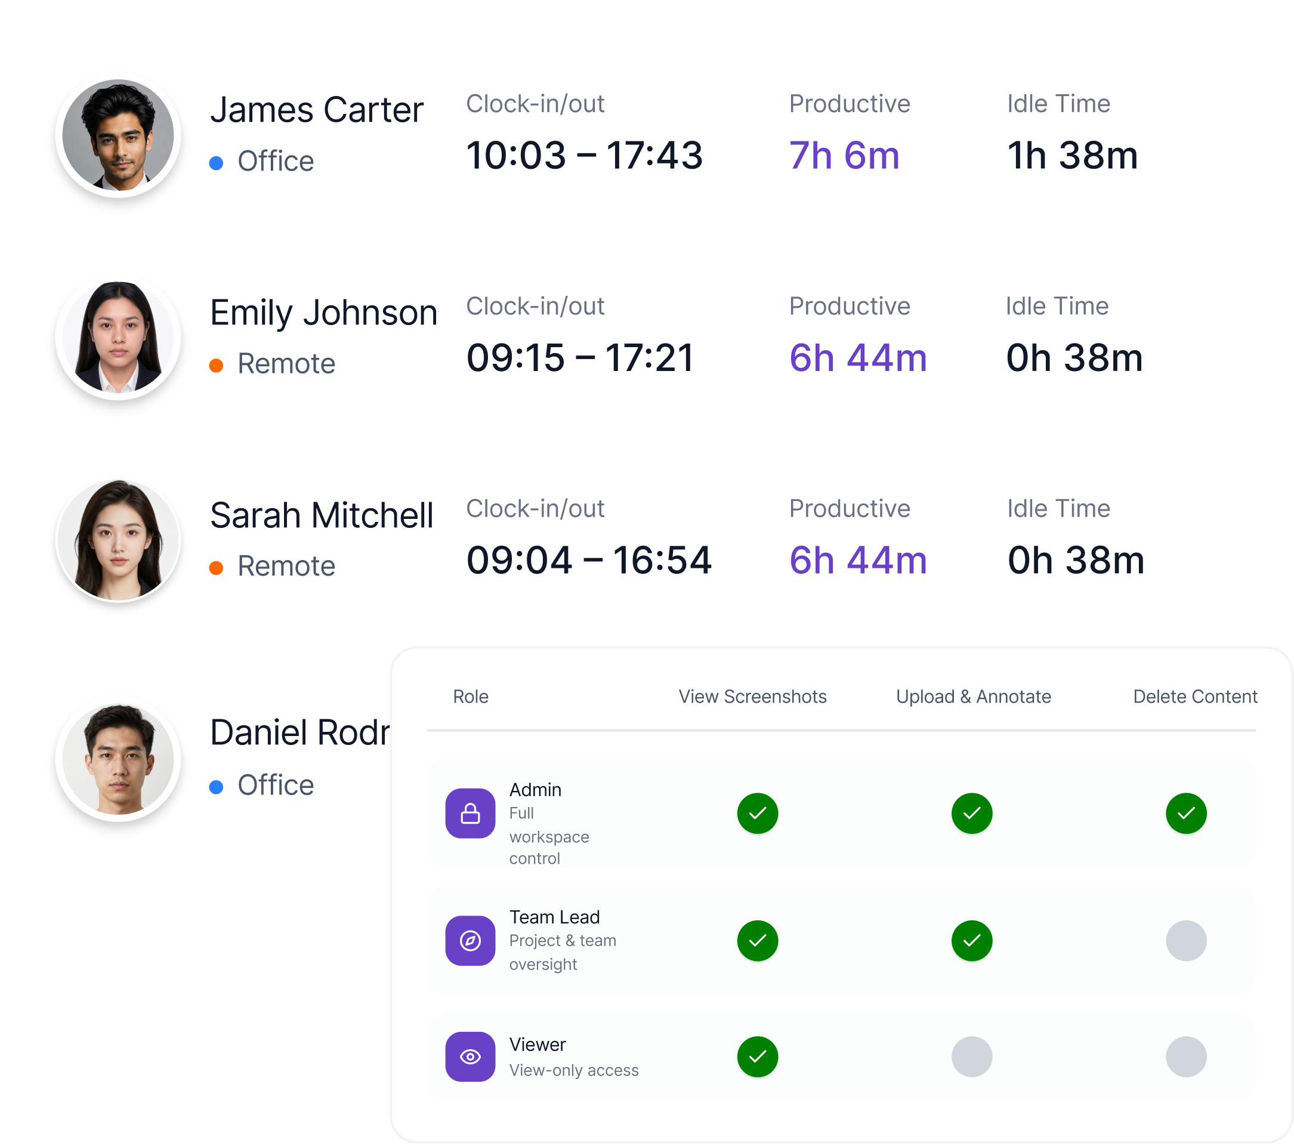Click the 7h 6m productive value
This screenshot has height=1144, width=1294.
(844, 155)
